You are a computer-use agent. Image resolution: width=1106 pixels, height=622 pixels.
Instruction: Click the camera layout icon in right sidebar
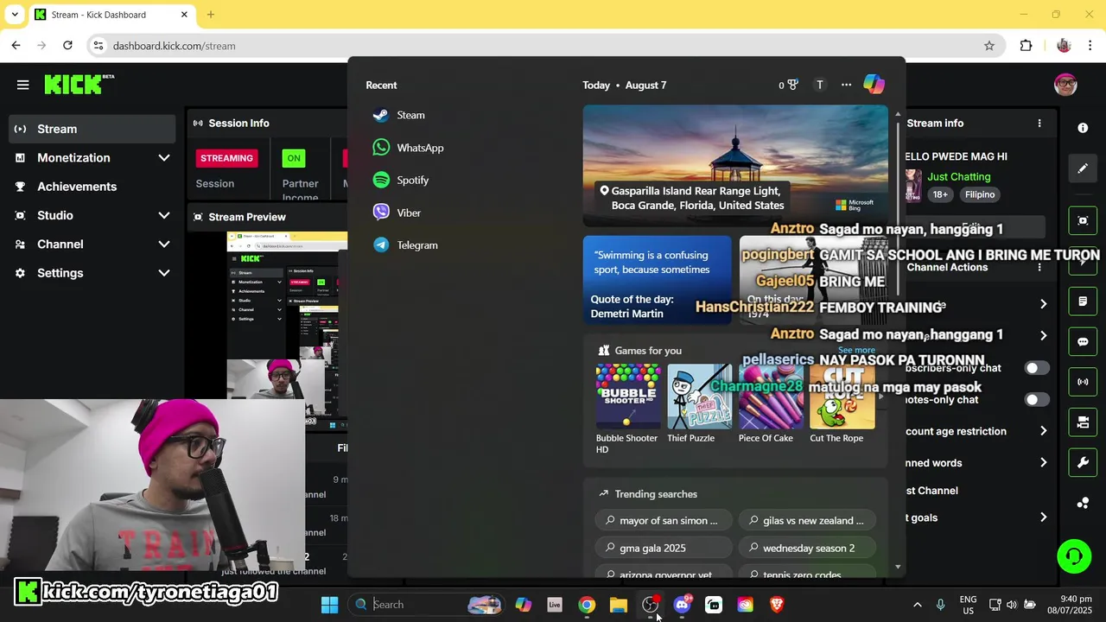[x=1083, y=422]
